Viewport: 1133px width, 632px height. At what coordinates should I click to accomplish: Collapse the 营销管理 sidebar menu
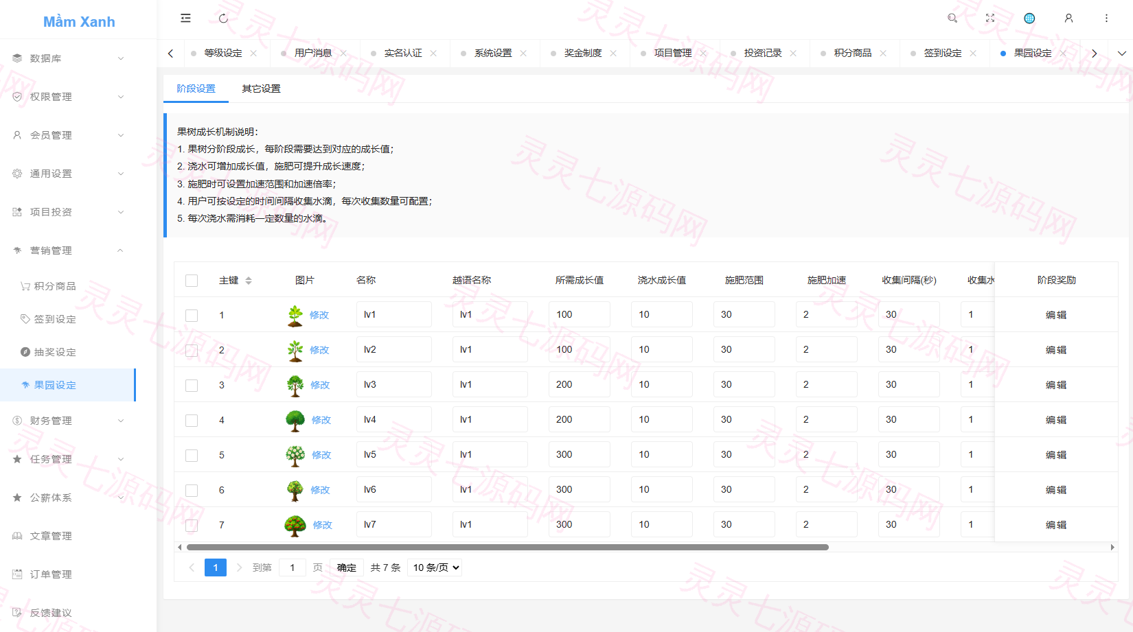coord(68,250)
